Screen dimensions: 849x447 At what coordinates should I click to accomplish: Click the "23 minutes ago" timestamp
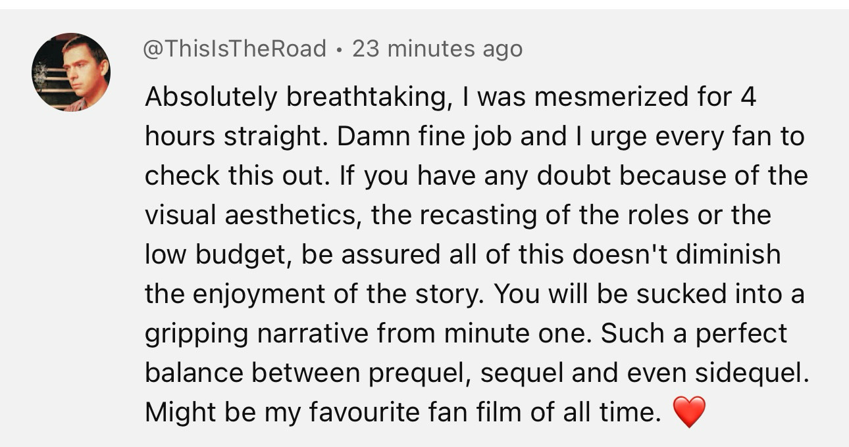(x=437, y=49)
